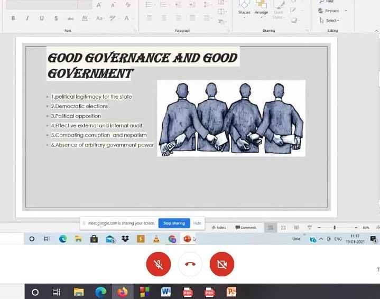Switch to Normal view in status bar
The height and width of the screenshot is (299, 380).
point(270,228)
